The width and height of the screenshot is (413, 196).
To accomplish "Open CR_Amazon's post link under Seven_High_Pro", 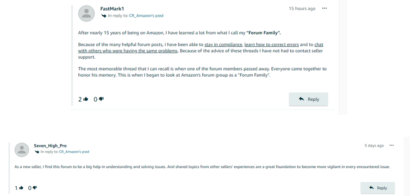I will 74,152.
